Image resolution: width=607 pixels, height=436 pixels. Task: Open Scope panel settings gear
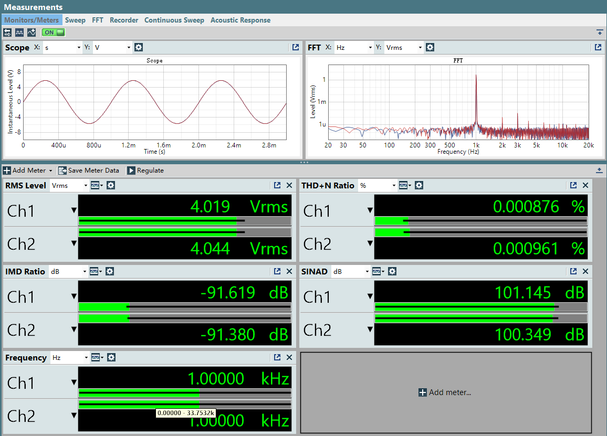click(x=139, y=47)
